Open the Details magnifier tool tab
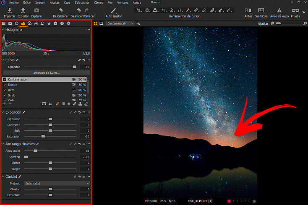This screenshot has width=308, height=205. tap(42, 23)
